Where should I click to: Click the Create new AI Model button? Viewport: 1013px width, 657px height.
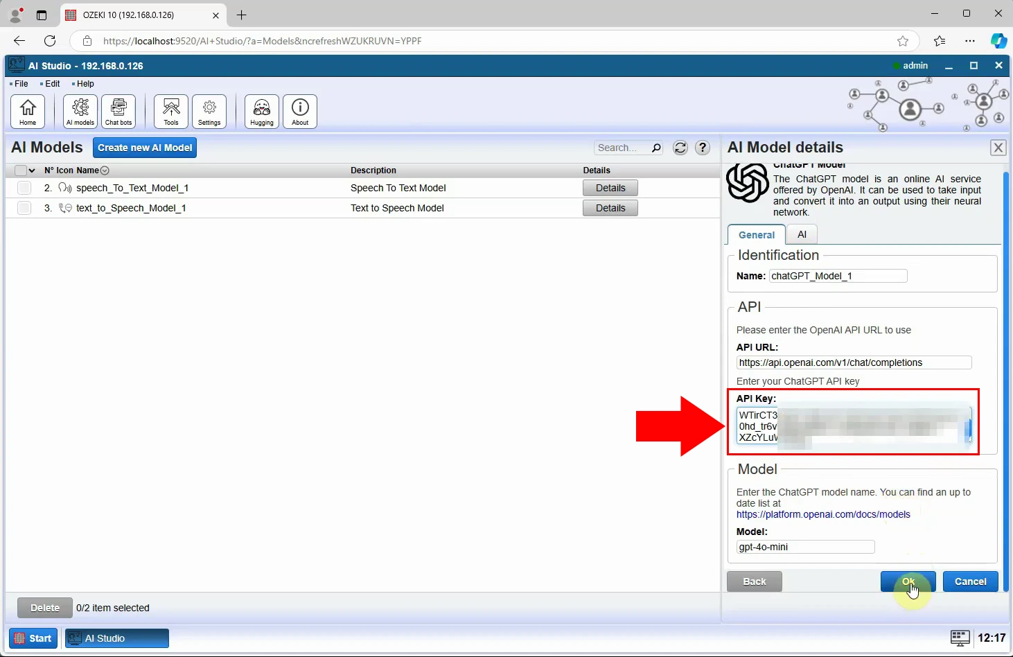pyautogui.click(x=145, y=148)
